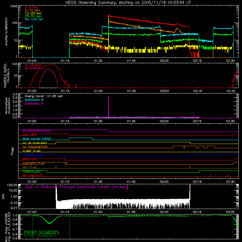The height and width of the screenshot is (242, 242).
Task: Click the LO channel particle rate peak
Action: [x=51, y=65]
